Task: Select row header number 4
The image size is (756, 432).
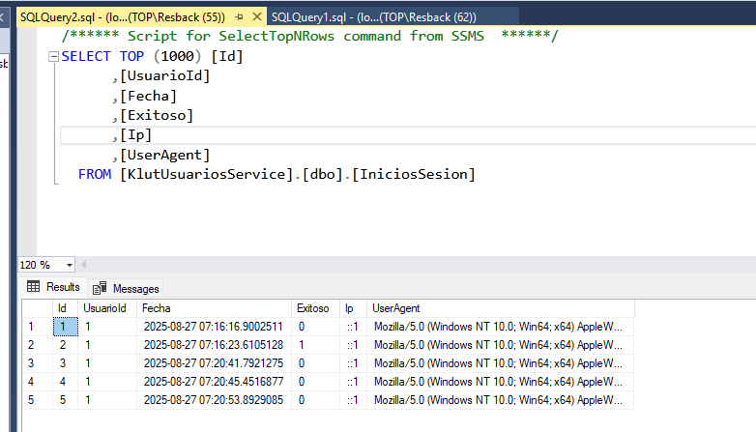Action: click(x=37, y=382)
